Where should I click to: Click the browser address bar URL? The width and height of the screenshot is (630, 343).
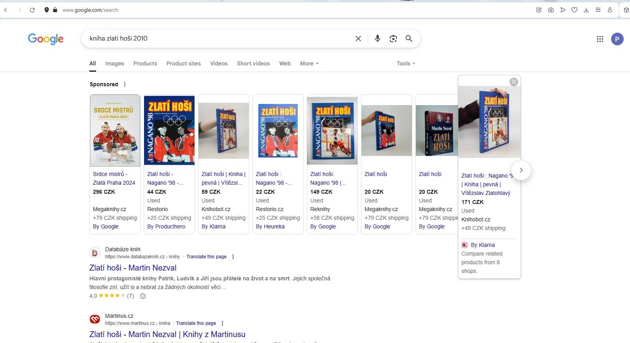(90, 10)
